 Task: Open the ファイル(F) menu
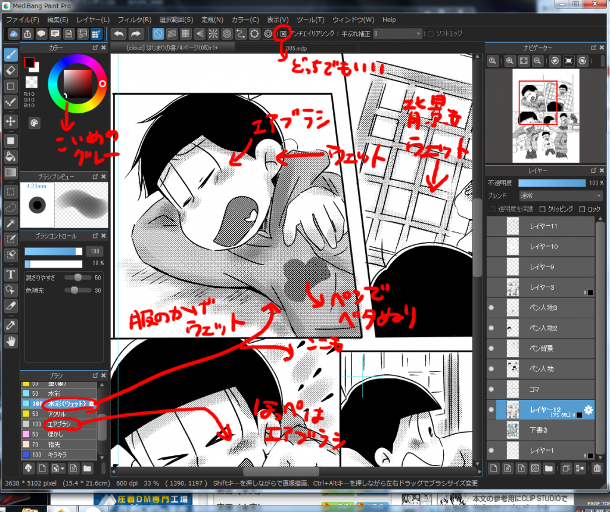[23, 20]
